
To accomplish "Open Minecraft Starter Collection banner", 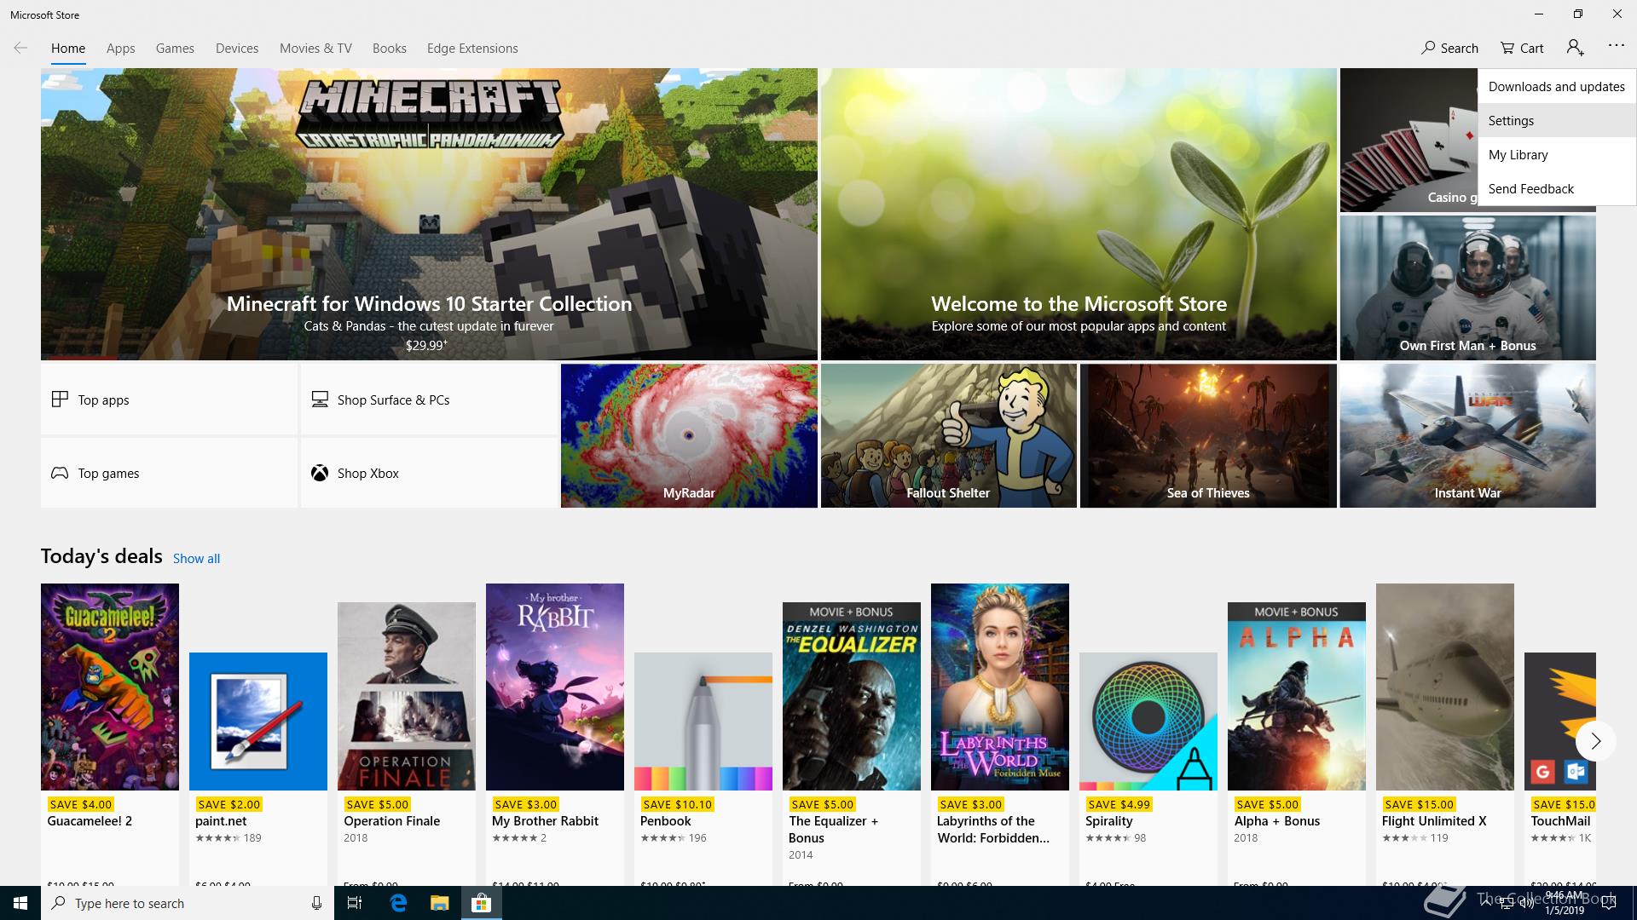I will tap(429, 214).
